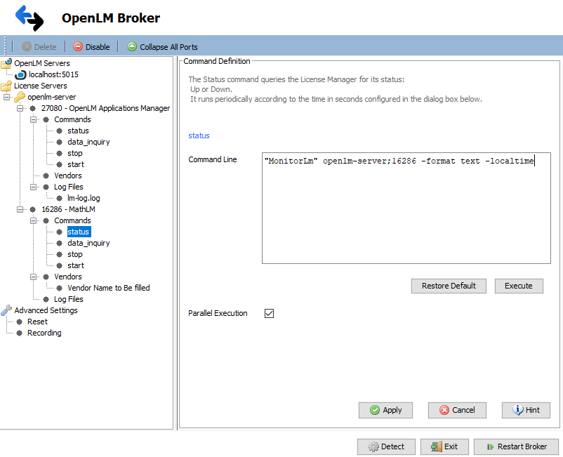The image size is (563, 457).
Task: Click the OpenLM Broker arrows logo
Action: click(29, 18)
